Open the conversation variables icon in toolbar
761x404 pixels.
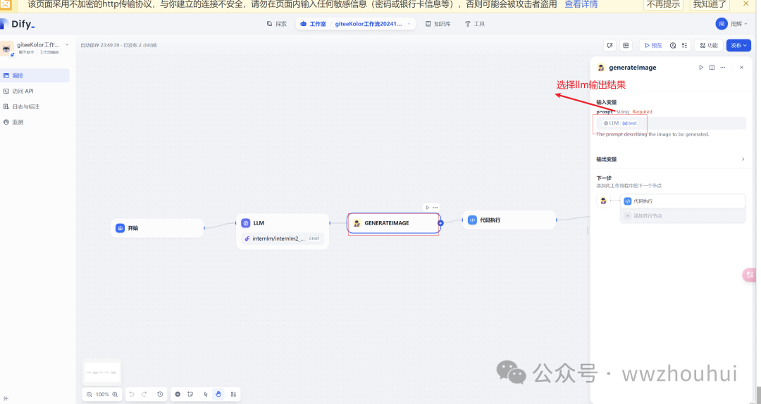pyautogui.click(x=610, y=45)
